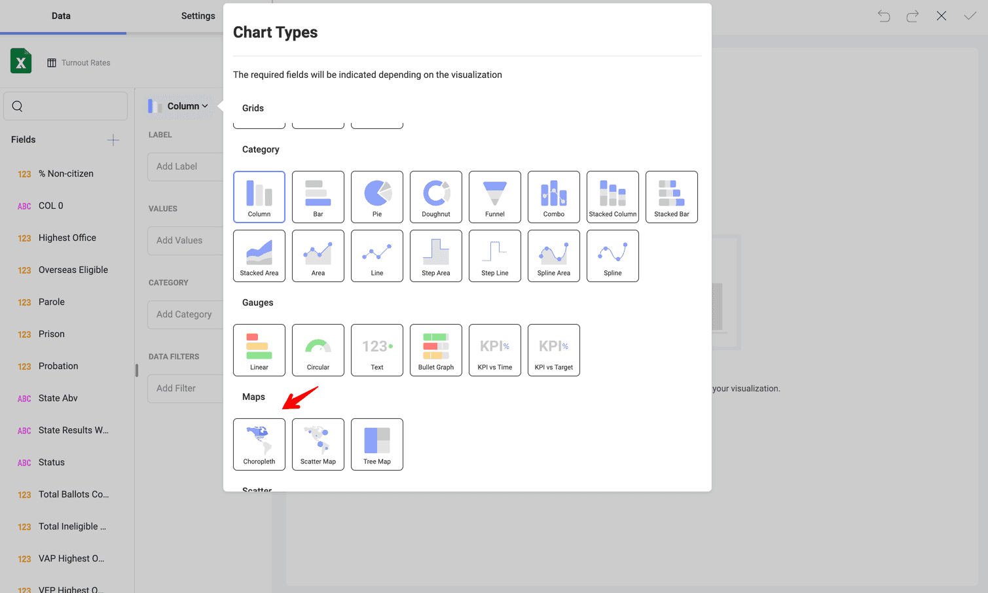Select the Choropleth map type
Screen dimensions: 988x593
click(x=259, y=444)
